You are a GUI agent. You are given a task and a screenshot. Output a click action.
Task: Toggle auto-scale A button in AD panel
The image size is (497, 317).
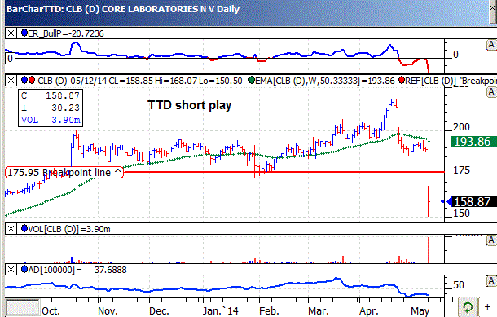491,281
